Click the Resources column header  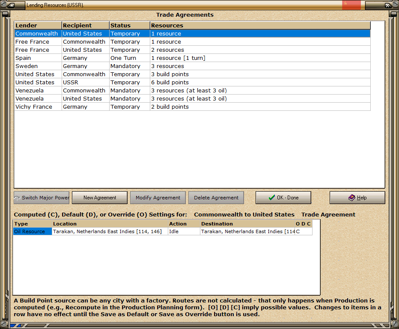click(x=260, y=25)
